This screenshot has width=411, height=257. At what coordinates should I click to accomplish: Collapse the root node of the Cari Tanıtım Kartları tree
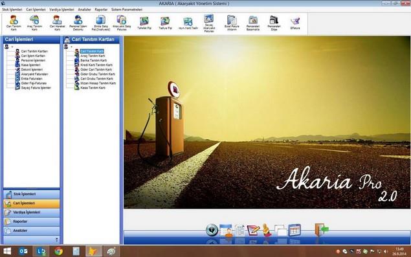71,47
